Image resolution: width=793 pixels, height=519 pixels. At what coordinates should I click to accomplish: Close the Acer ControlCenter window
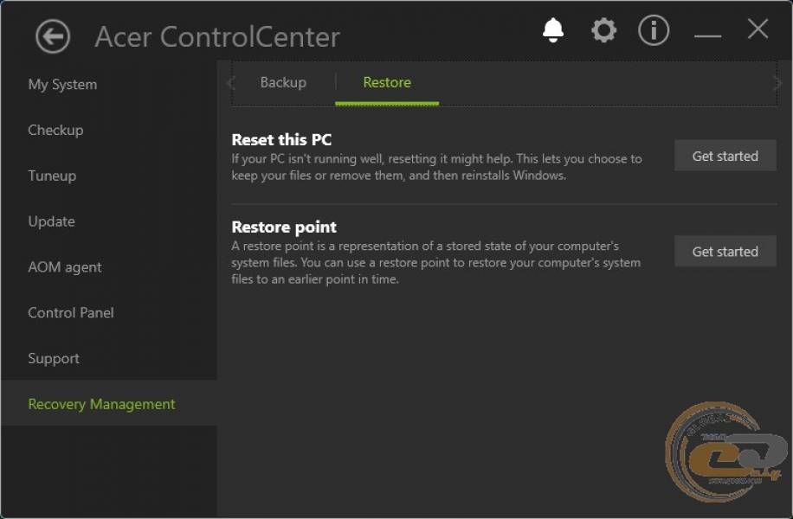758,29
